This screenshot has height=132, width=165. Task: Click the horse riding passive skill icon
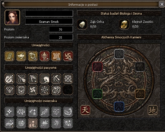[45, 79]
